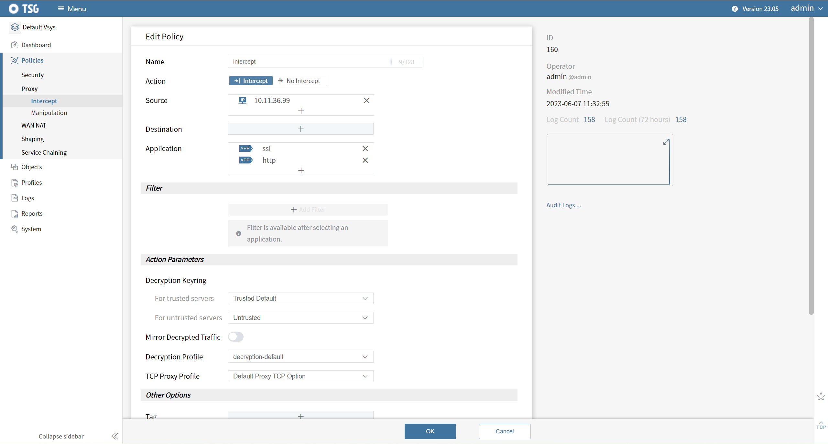Open the Objects sidebar menu
This screenshot has height=444, width=828.
coord(31,167)
